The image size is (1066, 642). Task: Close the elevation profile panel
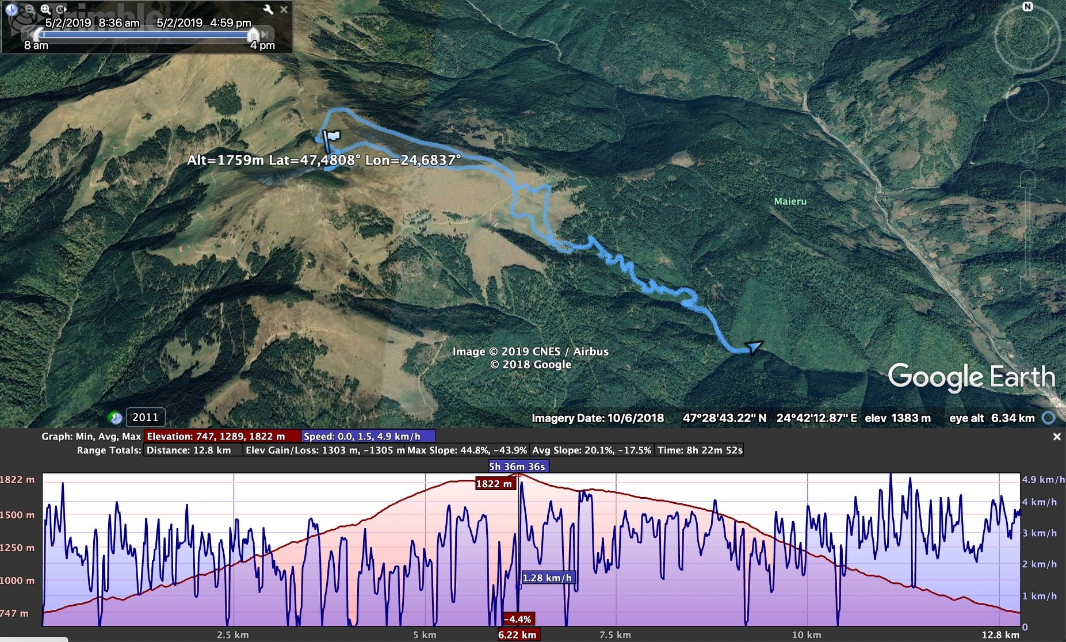[1056, 437]
